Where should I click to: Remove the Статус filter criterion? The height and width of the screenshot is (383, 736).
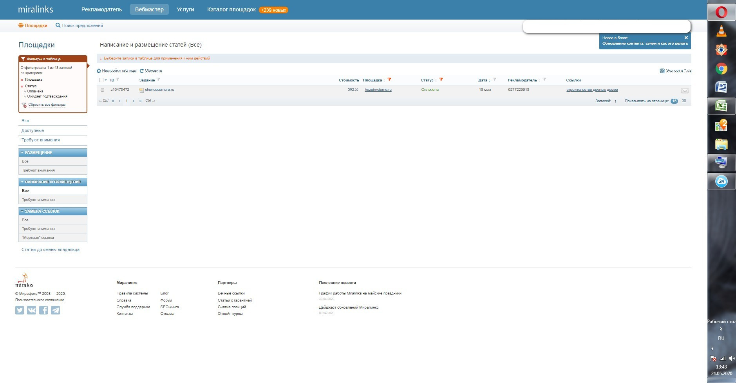point(22,87)
